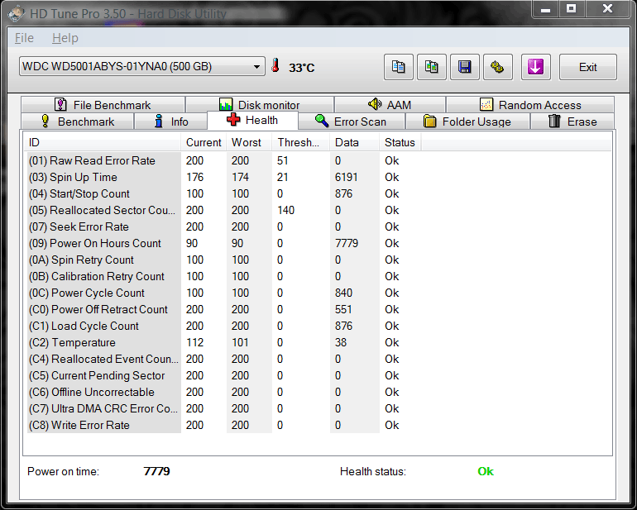The image size is (637, 510).
Task: Switch to the Info tab
Action: pyautogui.click(x=170, y=122)
